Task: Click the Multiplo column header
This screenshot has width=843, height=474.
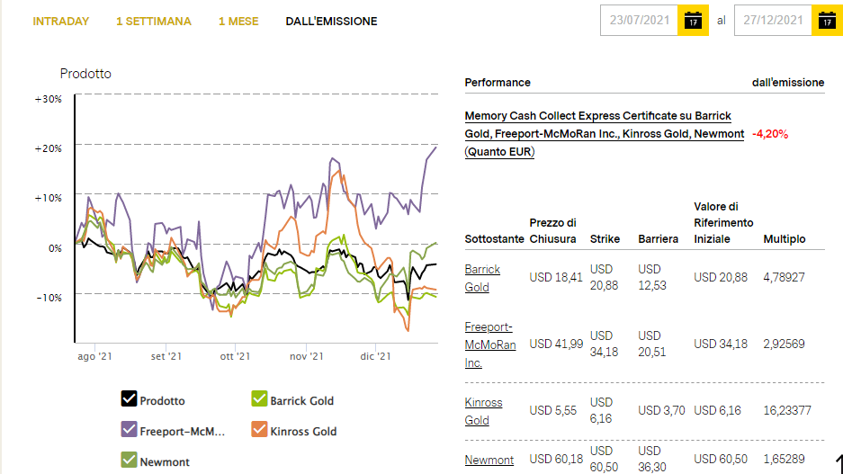Action: click(785, 239)
